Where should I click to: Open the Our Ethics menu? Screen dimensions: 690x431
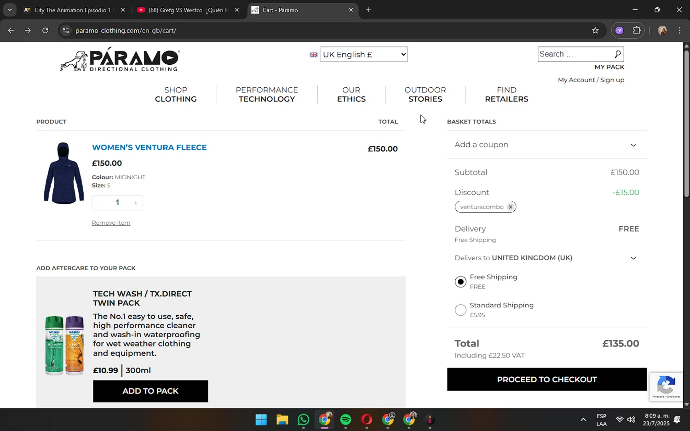(x=351, y=95)
